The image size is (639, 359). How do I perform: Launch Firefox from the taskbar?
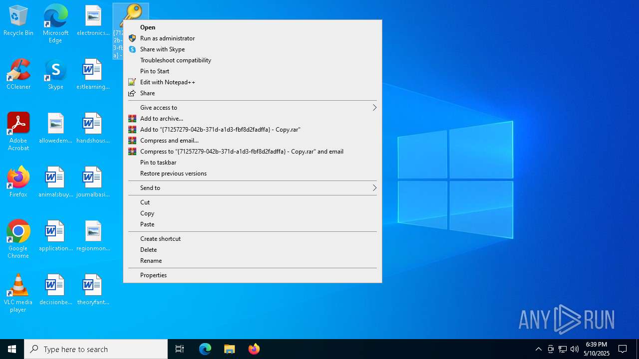click(254, 349)
